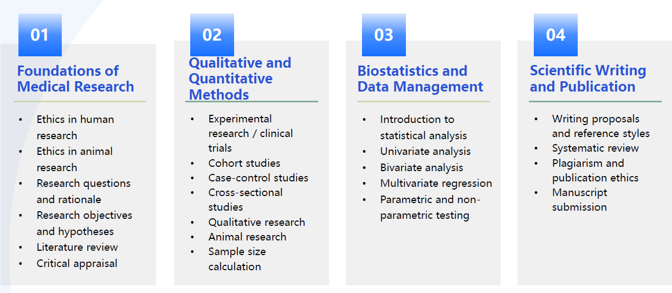Screen dimensions: 672x293
Task: Click the Ethics in human research item
Action: 75,127
